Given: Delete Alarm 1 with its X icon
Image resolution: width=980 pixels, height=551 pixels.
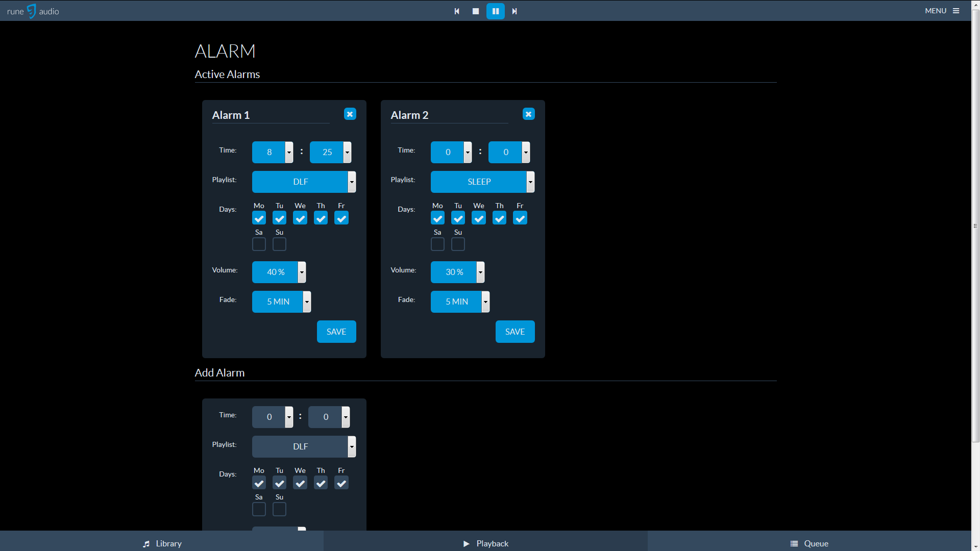Looking at the screenshot, I should [x=350, y=114].
